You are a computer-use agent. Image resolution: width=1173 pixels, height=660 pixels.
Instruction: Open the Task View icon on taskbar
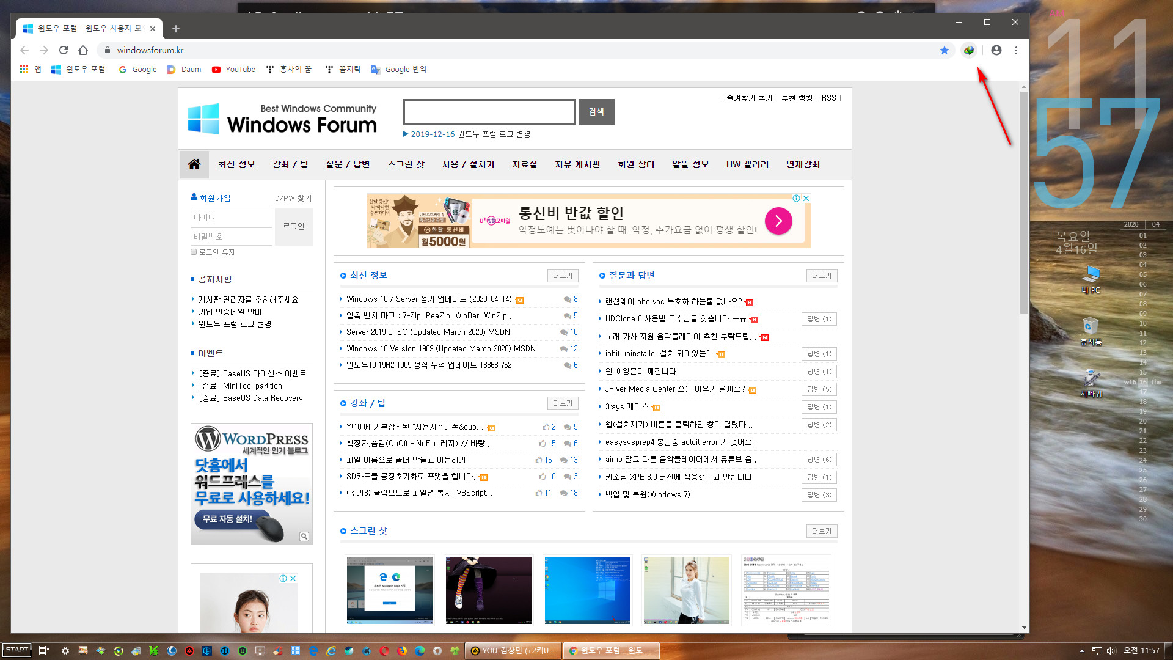(x=43, y=651)
